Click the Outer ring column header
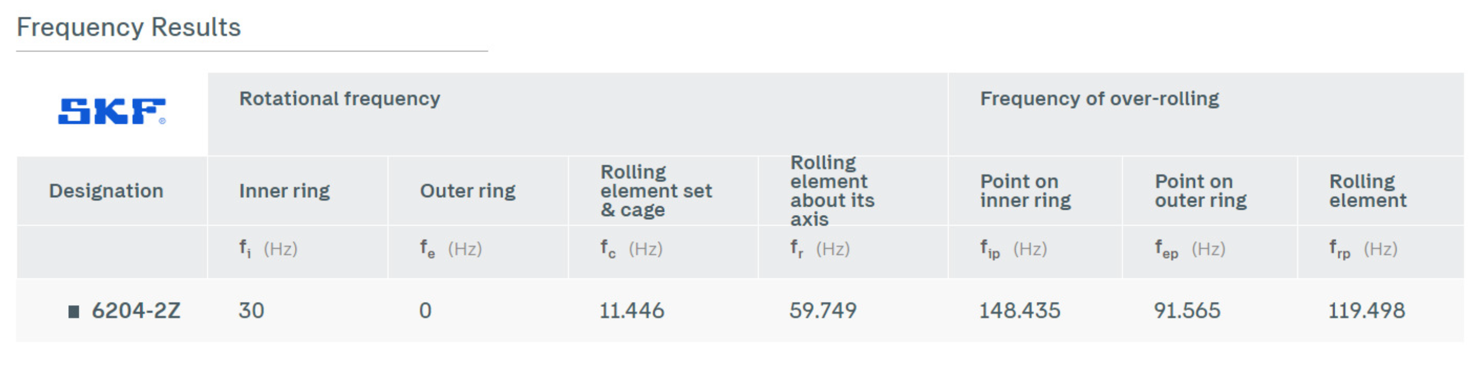The height and width of the screenshot is (365, 1480). coord(468,191)
